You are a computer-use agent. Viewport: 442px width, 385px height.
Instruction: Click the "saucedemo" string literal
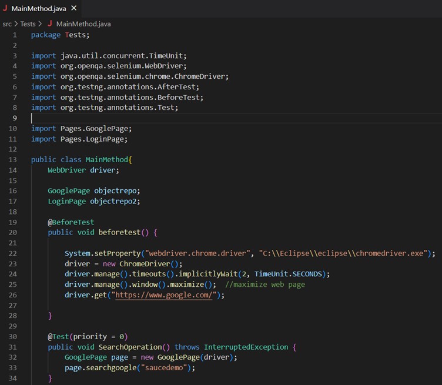click(x=164, y=368)
